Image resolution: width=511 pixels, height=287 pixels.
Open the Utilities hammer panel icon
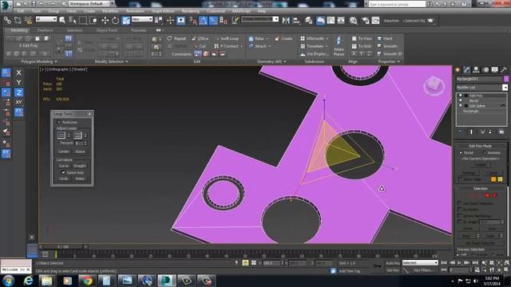504,69
